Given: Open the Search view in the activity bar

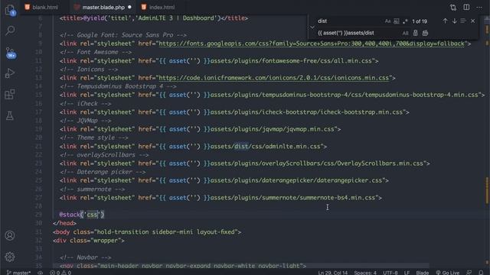Looking at the screenshot, I should 10,31.
